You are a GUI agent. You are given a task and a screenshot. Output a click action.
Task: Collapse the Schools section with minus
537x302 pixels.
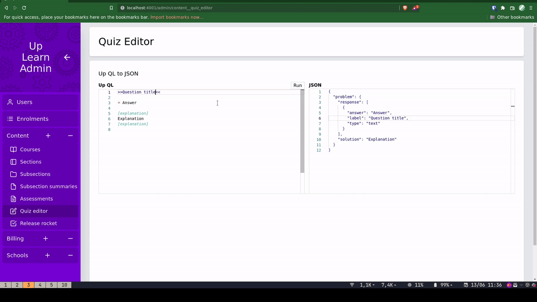tap(70, 255)
